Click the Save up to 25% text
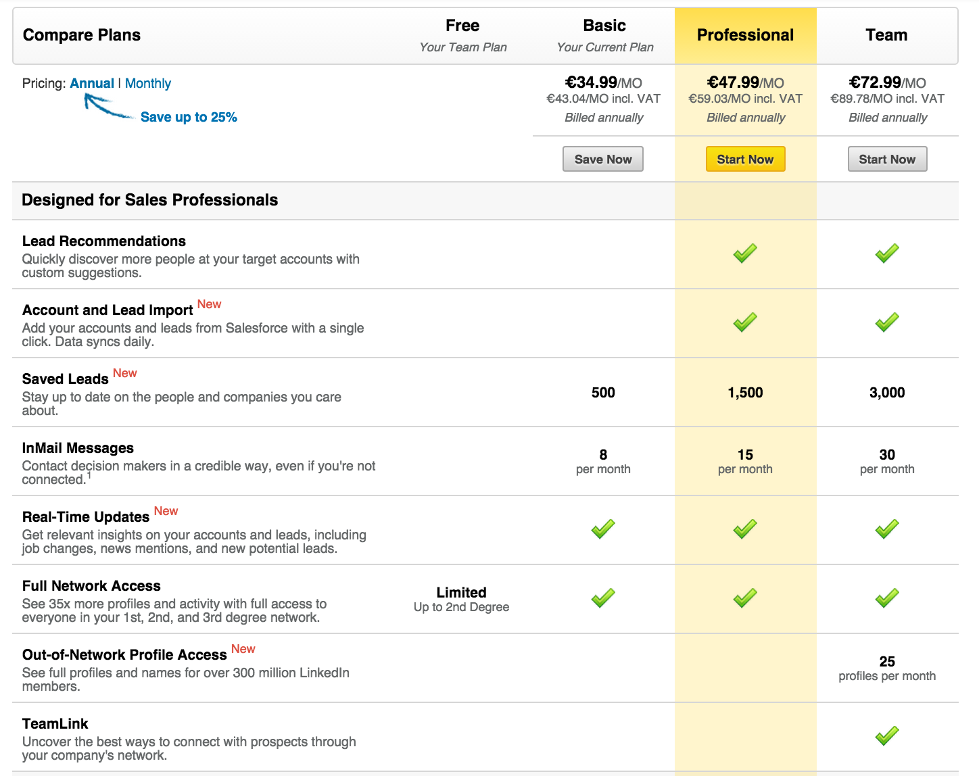979x776 pixels. pyautogui.click(x=189, y=117)
